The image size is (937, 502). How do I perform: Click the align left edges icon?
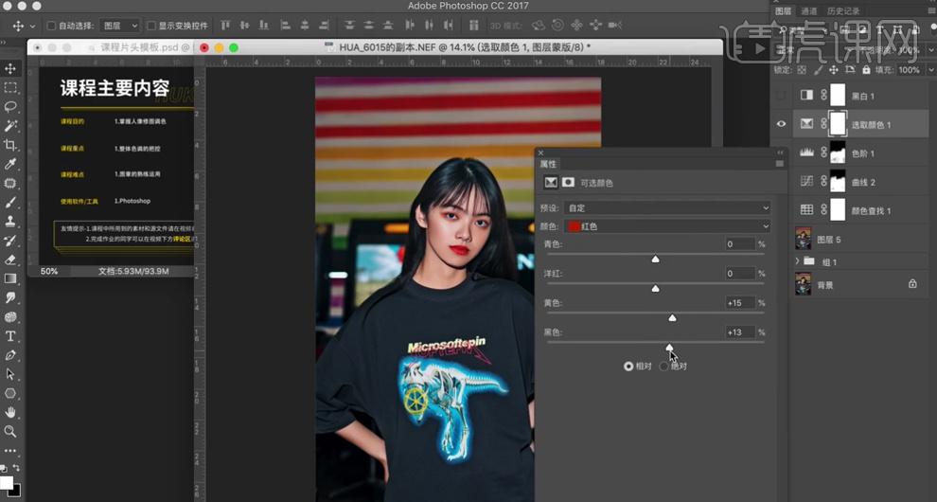(286, 26)
